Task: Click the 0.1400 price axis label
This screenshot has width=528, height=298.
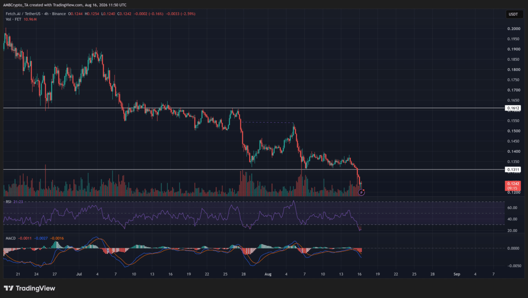Action: (x=513, y=151)
